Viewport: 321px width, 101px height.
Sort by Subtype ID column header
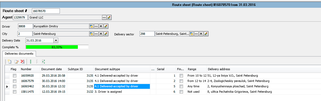pos(80,69)
